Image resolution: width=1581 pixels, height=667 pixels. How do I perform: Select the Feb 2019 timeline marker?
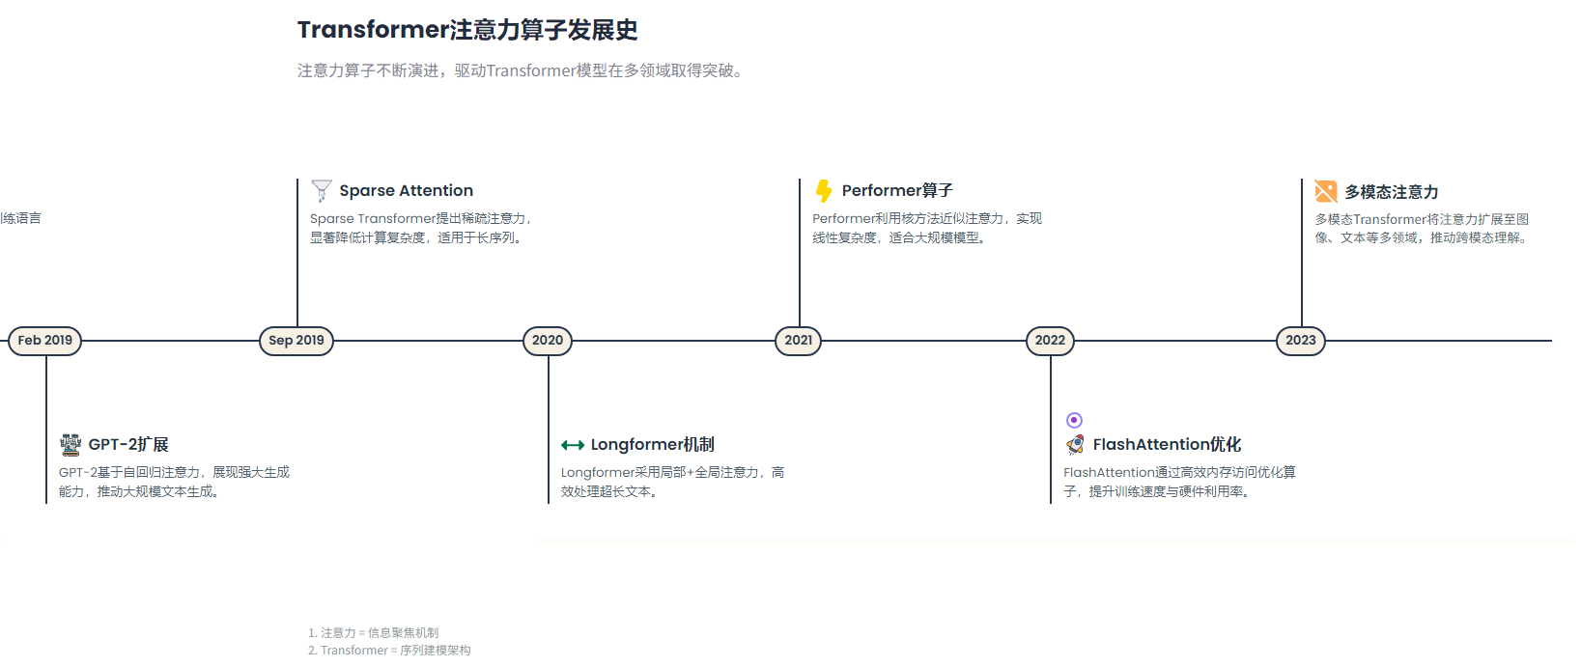45,341
